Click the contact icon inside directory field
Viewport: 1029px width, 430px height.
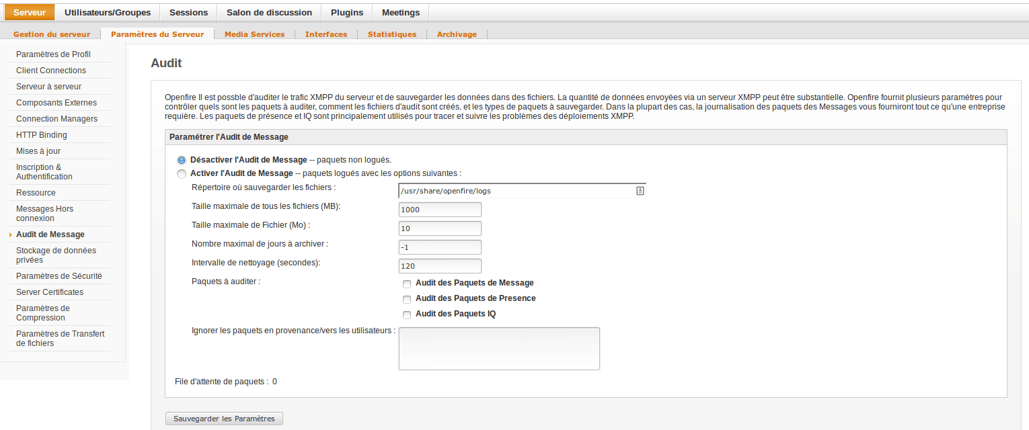640,191
